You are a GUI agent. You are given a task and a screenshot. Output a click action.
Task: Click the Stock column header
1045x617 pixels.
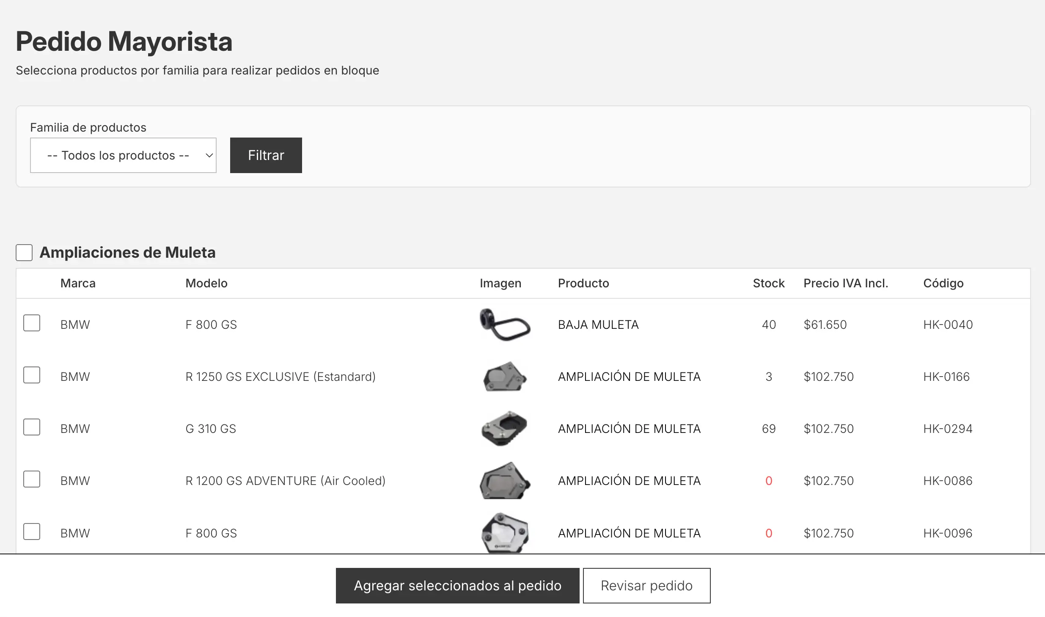768,283
